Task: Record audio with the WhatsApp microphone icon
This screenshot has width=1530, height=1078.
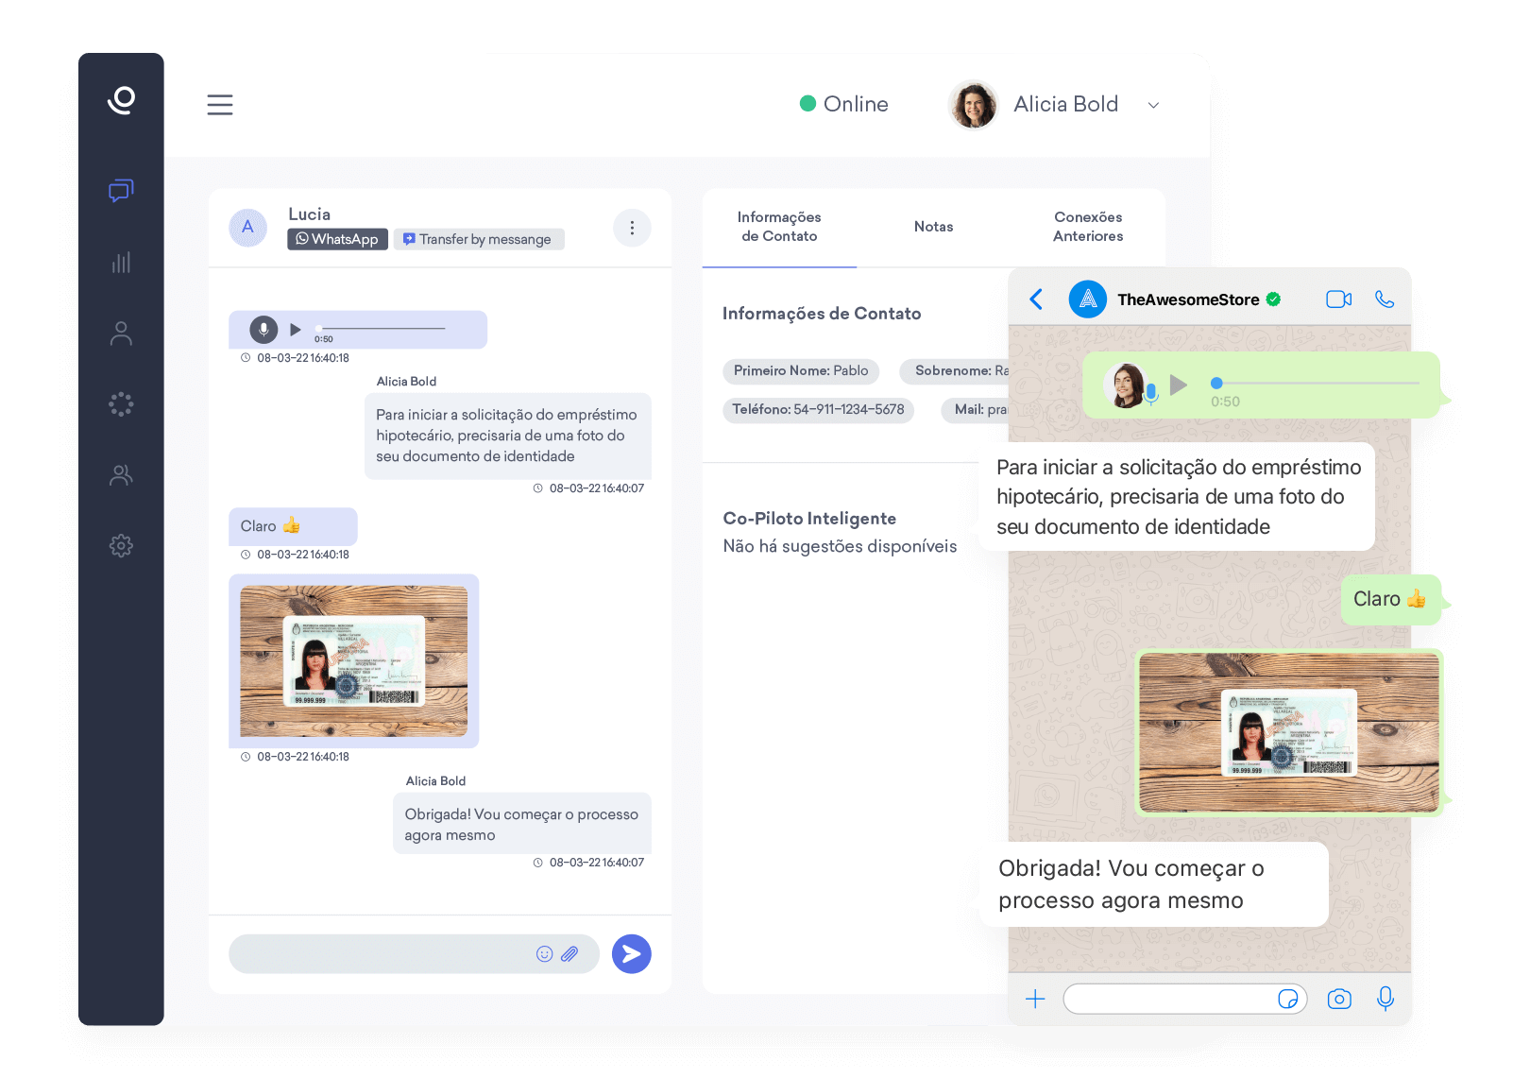Action: point(1385,998)
